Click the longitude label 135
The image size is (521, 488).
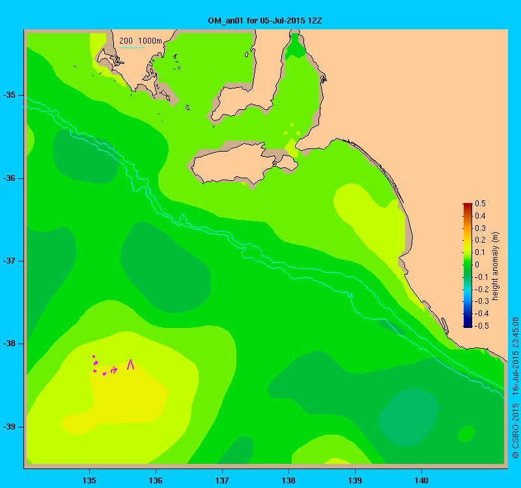coord(89,480)
